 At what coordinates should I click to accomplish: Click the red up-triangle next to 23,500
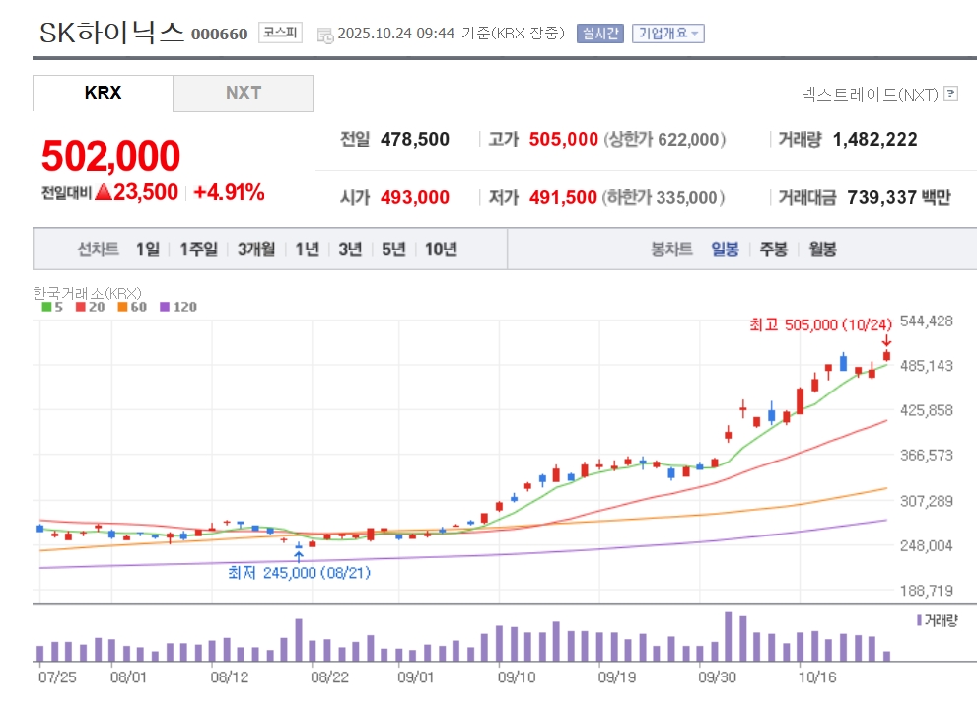(104, 193)
